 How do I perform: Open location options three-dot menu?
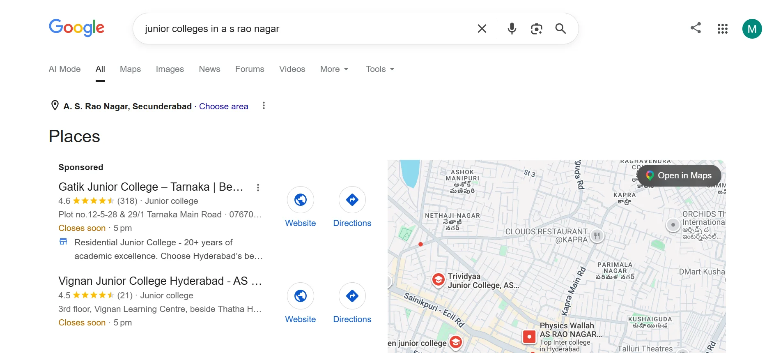click(x=264, y=106)
